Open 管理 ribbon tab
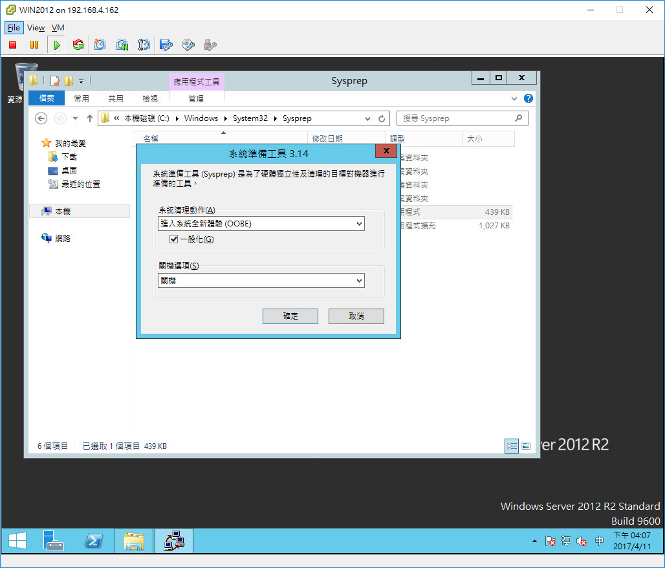Image resolution: width=665 pixels, height=568 pixels. point(196,98)
